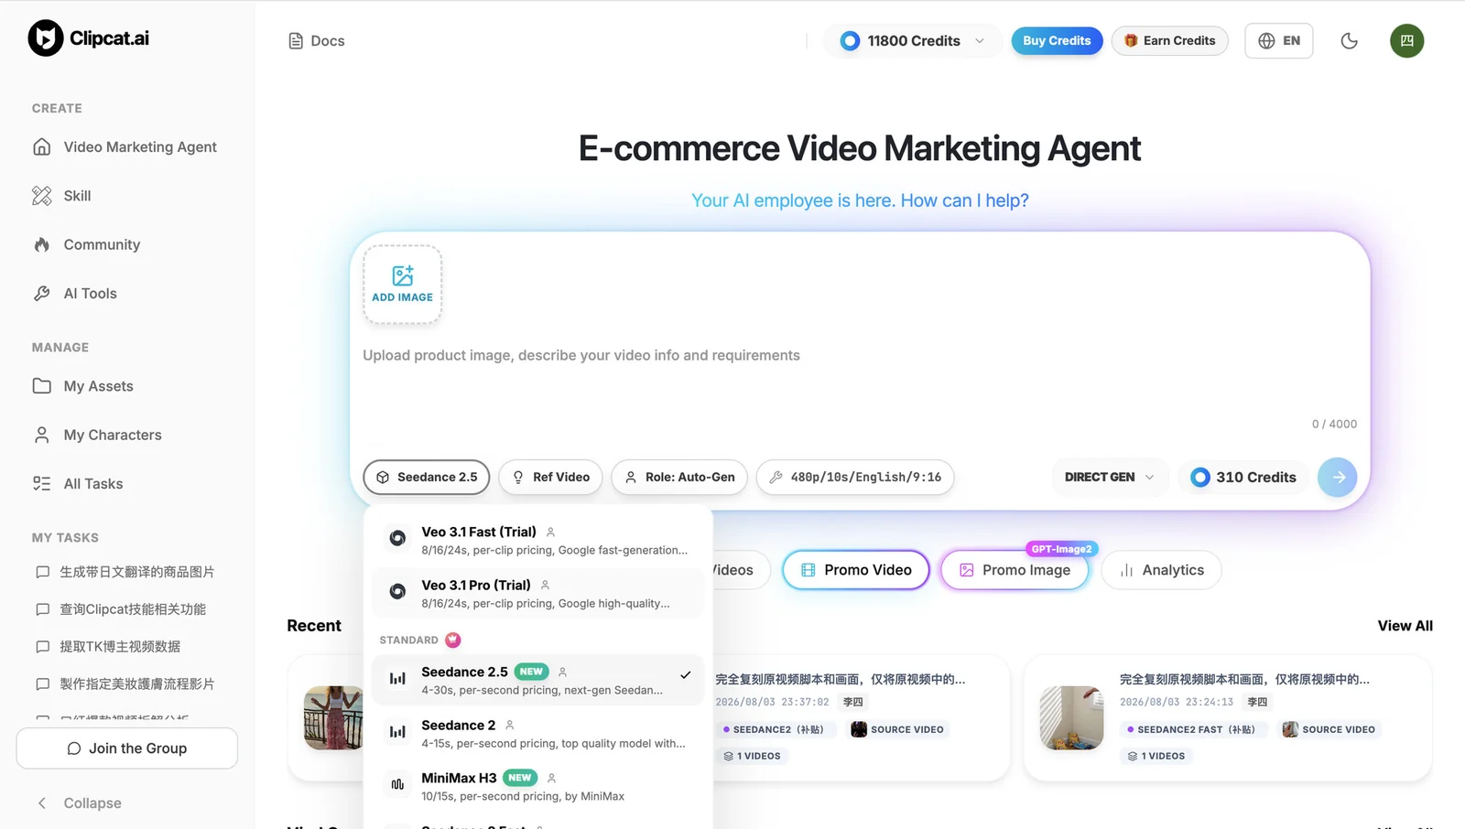Click the Analytics bar chart icon
The image size is (1465, 829).
1127,571
